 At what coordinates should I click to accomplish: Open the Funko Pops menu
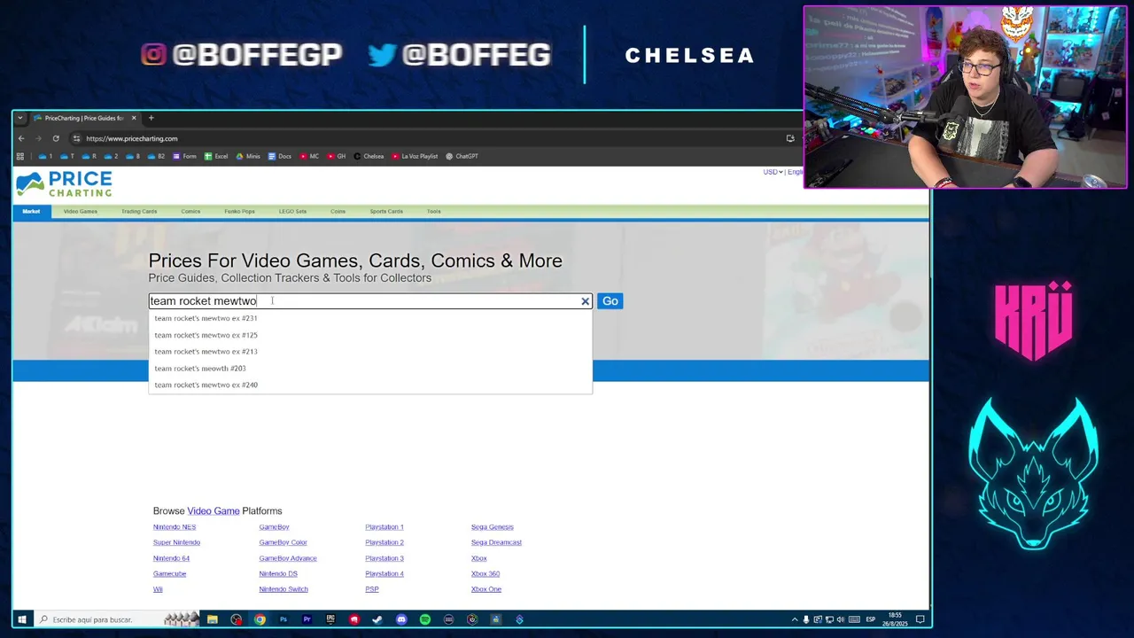tap(239, 211)
